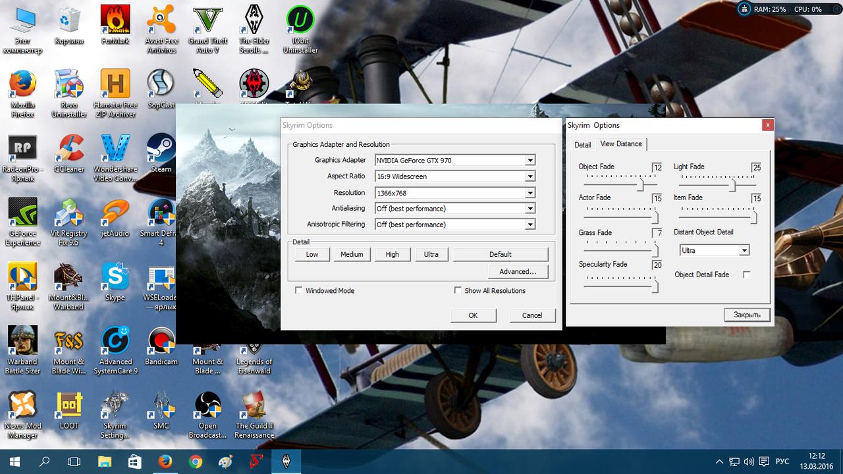The width and height of the screenshot is (843, 474).
Task: Open RadeonPro shortcut on desktop
Action: tap(23, 158)
